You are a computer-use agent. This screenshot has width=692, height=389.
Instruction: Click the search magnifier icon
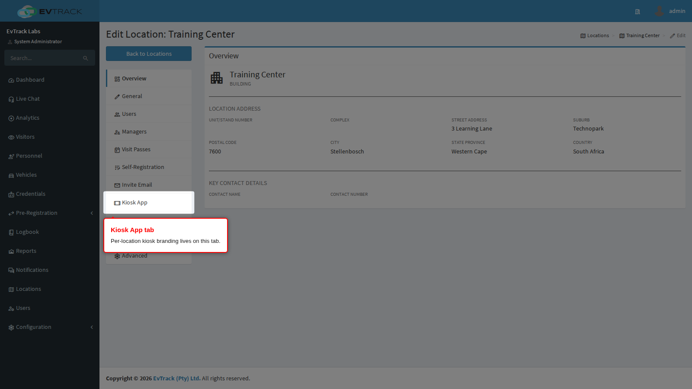(86, 58)
